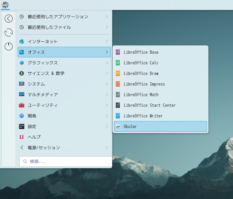The height and width of the screenshot is (199, 233).
Task: Click the LibreOffice Base purple icon
Action: (x=118, y=52)
